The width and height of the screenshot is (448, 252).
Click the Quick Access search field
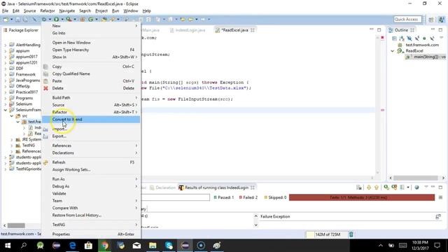407,19
